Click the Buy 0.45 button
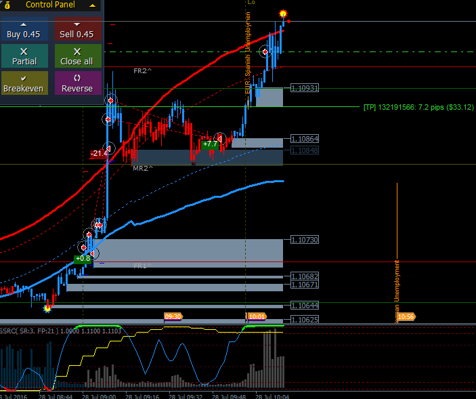Screen dimensions: 476x399 (x=24, y=29)
